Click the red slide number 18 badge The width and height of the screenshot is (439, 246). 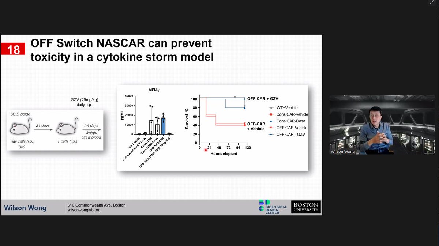pos(13,49)
